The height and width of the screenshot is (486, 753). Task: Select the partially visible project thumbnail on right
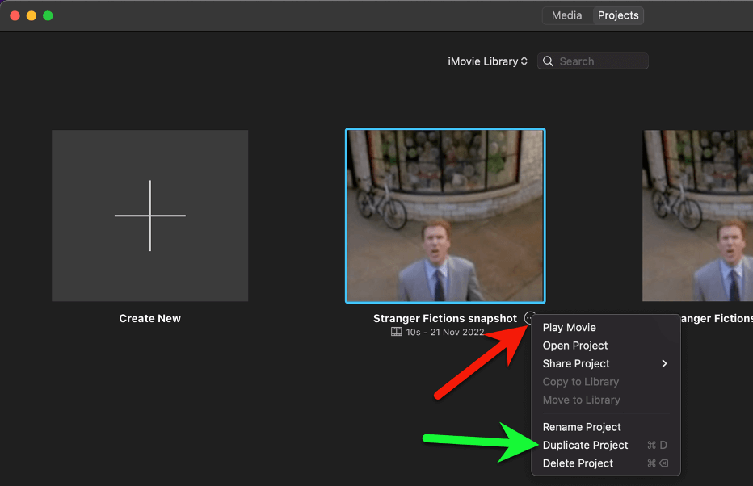pyautogui.click(x=697, y=216)
